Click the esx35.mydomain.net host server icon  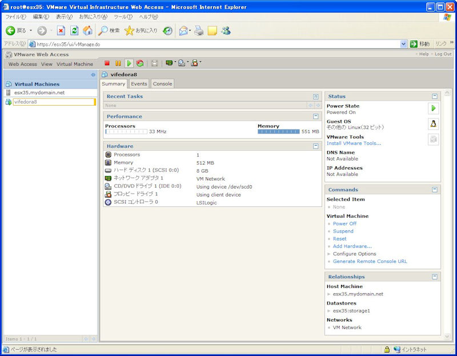pos(9,93)
